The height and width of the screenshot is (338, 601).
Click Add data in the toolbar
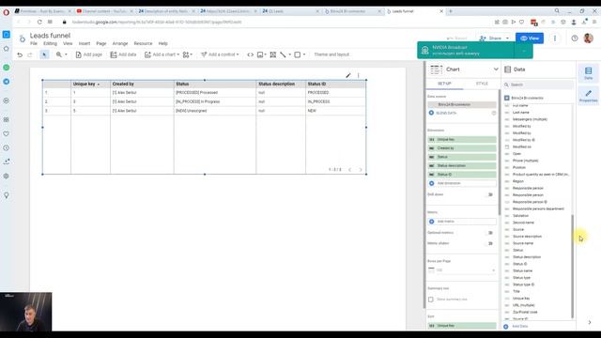pos(123,54)
